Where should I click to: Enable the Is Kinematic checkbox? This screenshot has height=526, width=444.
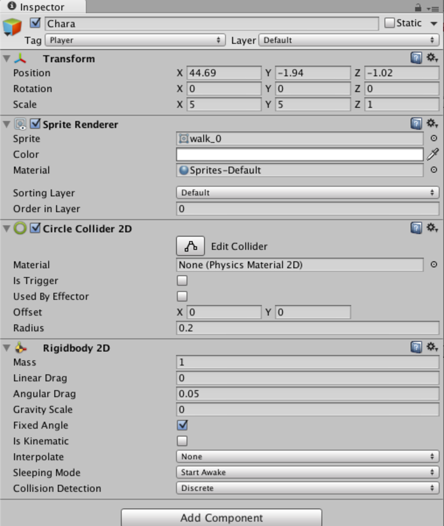182,441
